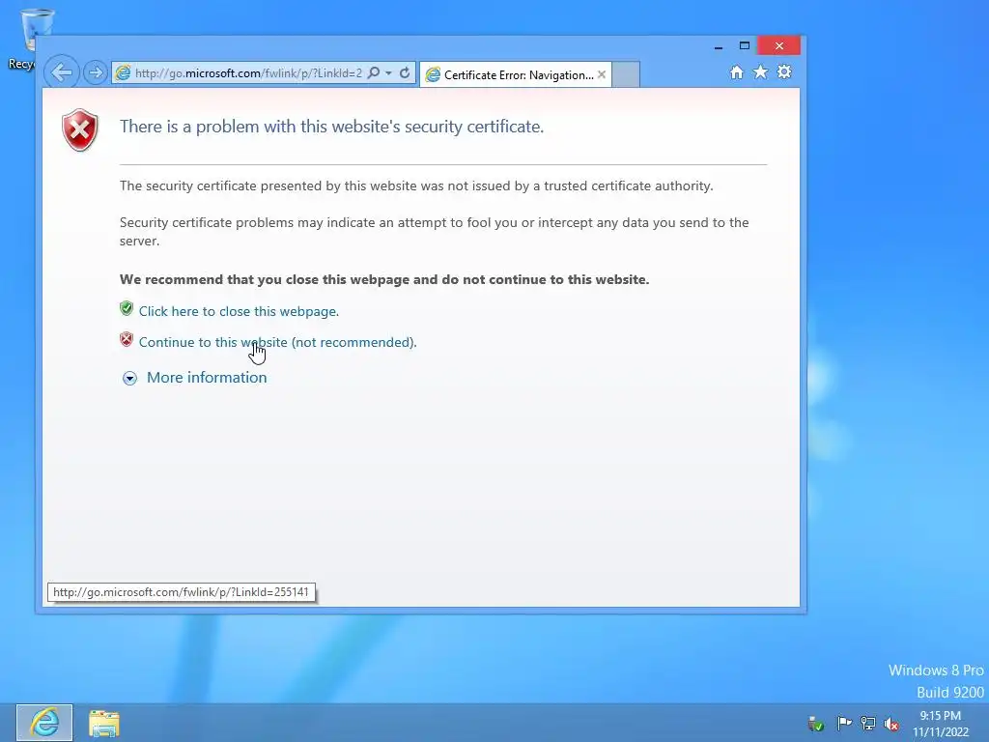The image size is (989, 742).
Task: Close the Certificate Error tab
Action: 602,74
